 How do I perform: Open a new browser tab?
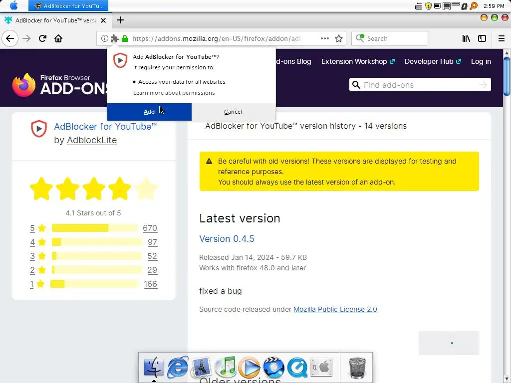[x=120, y=20]
